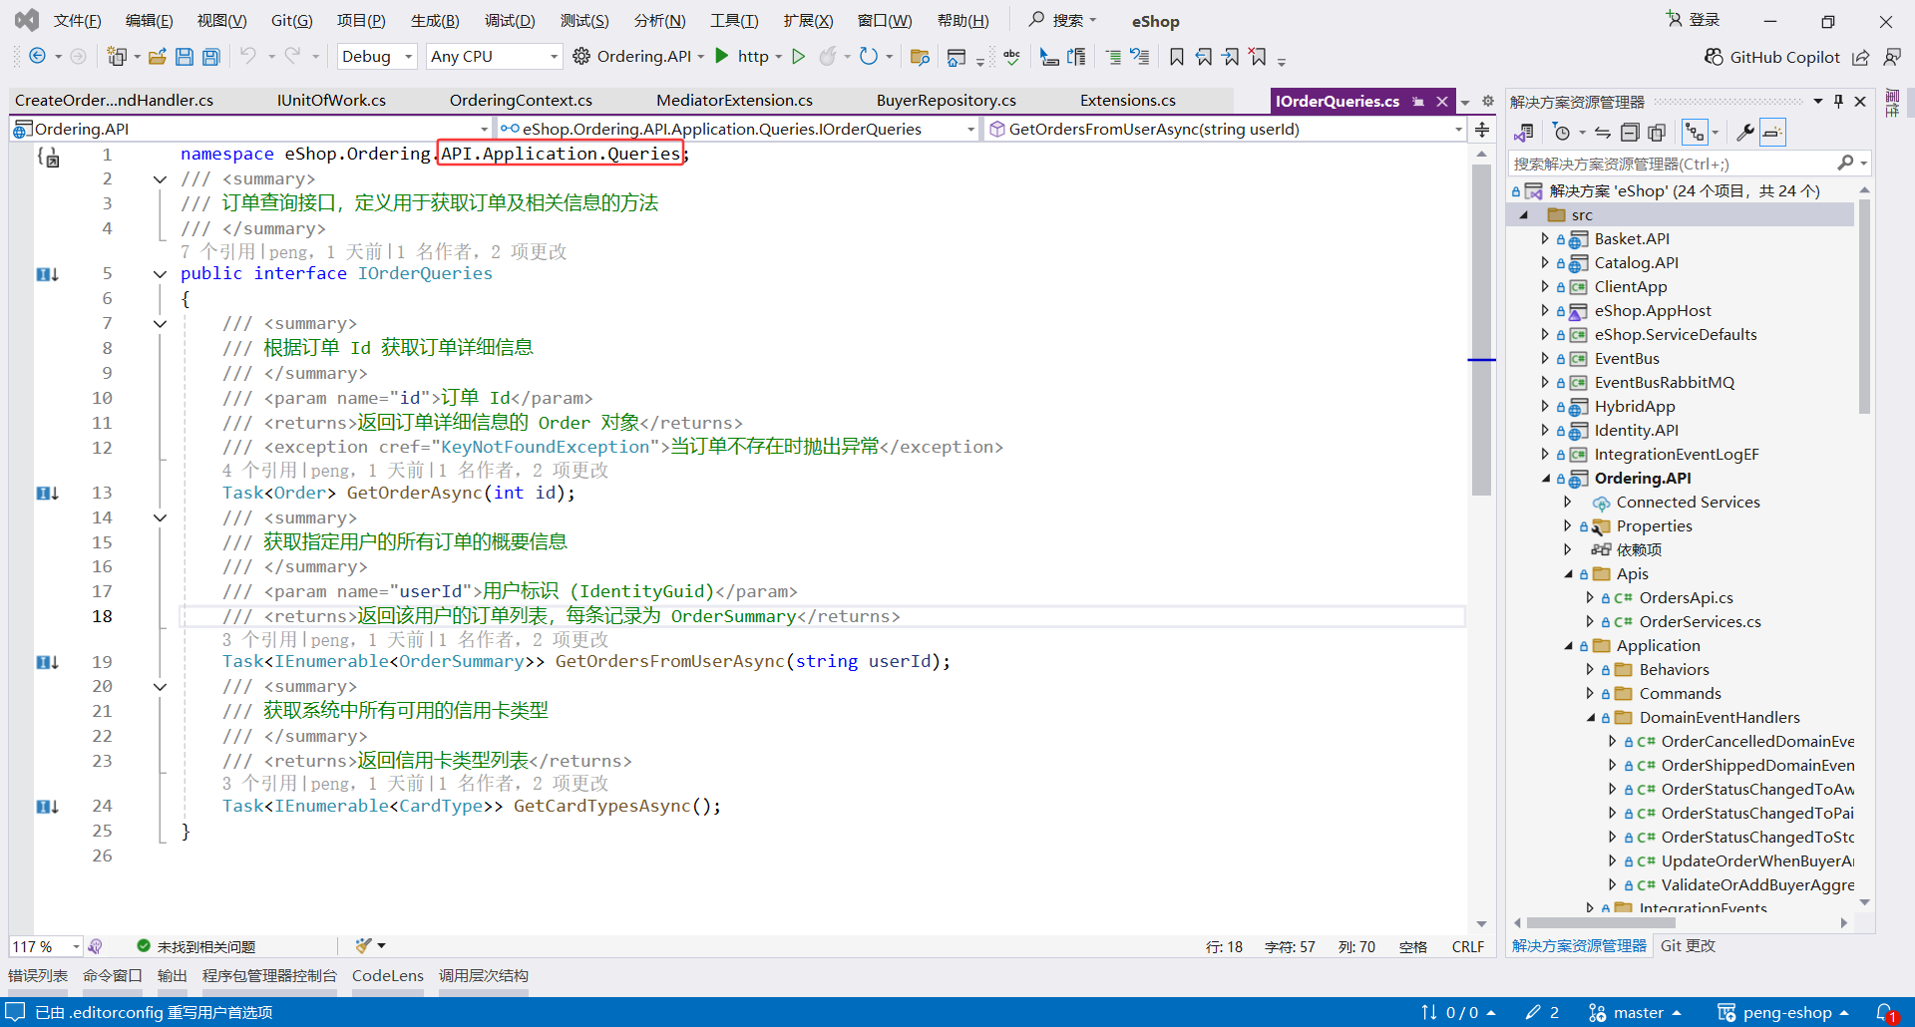Expand the Basket.API project node
This screenshot has height=1027, width=1915.
[1543, 238]
